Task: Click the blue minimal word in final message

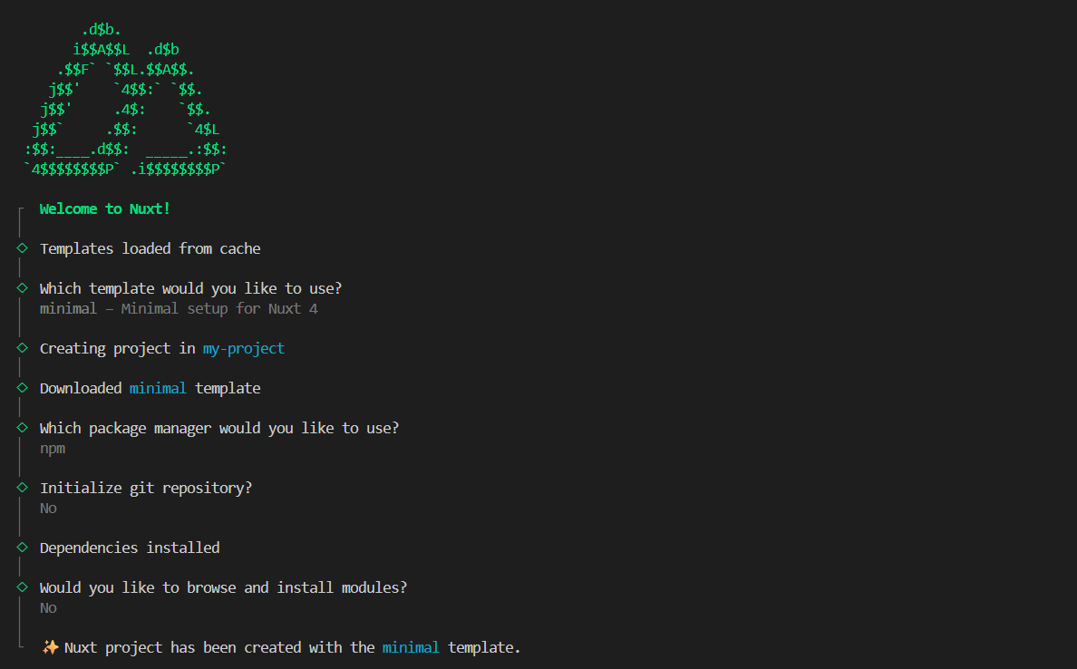Action: (x=411, y=648)
